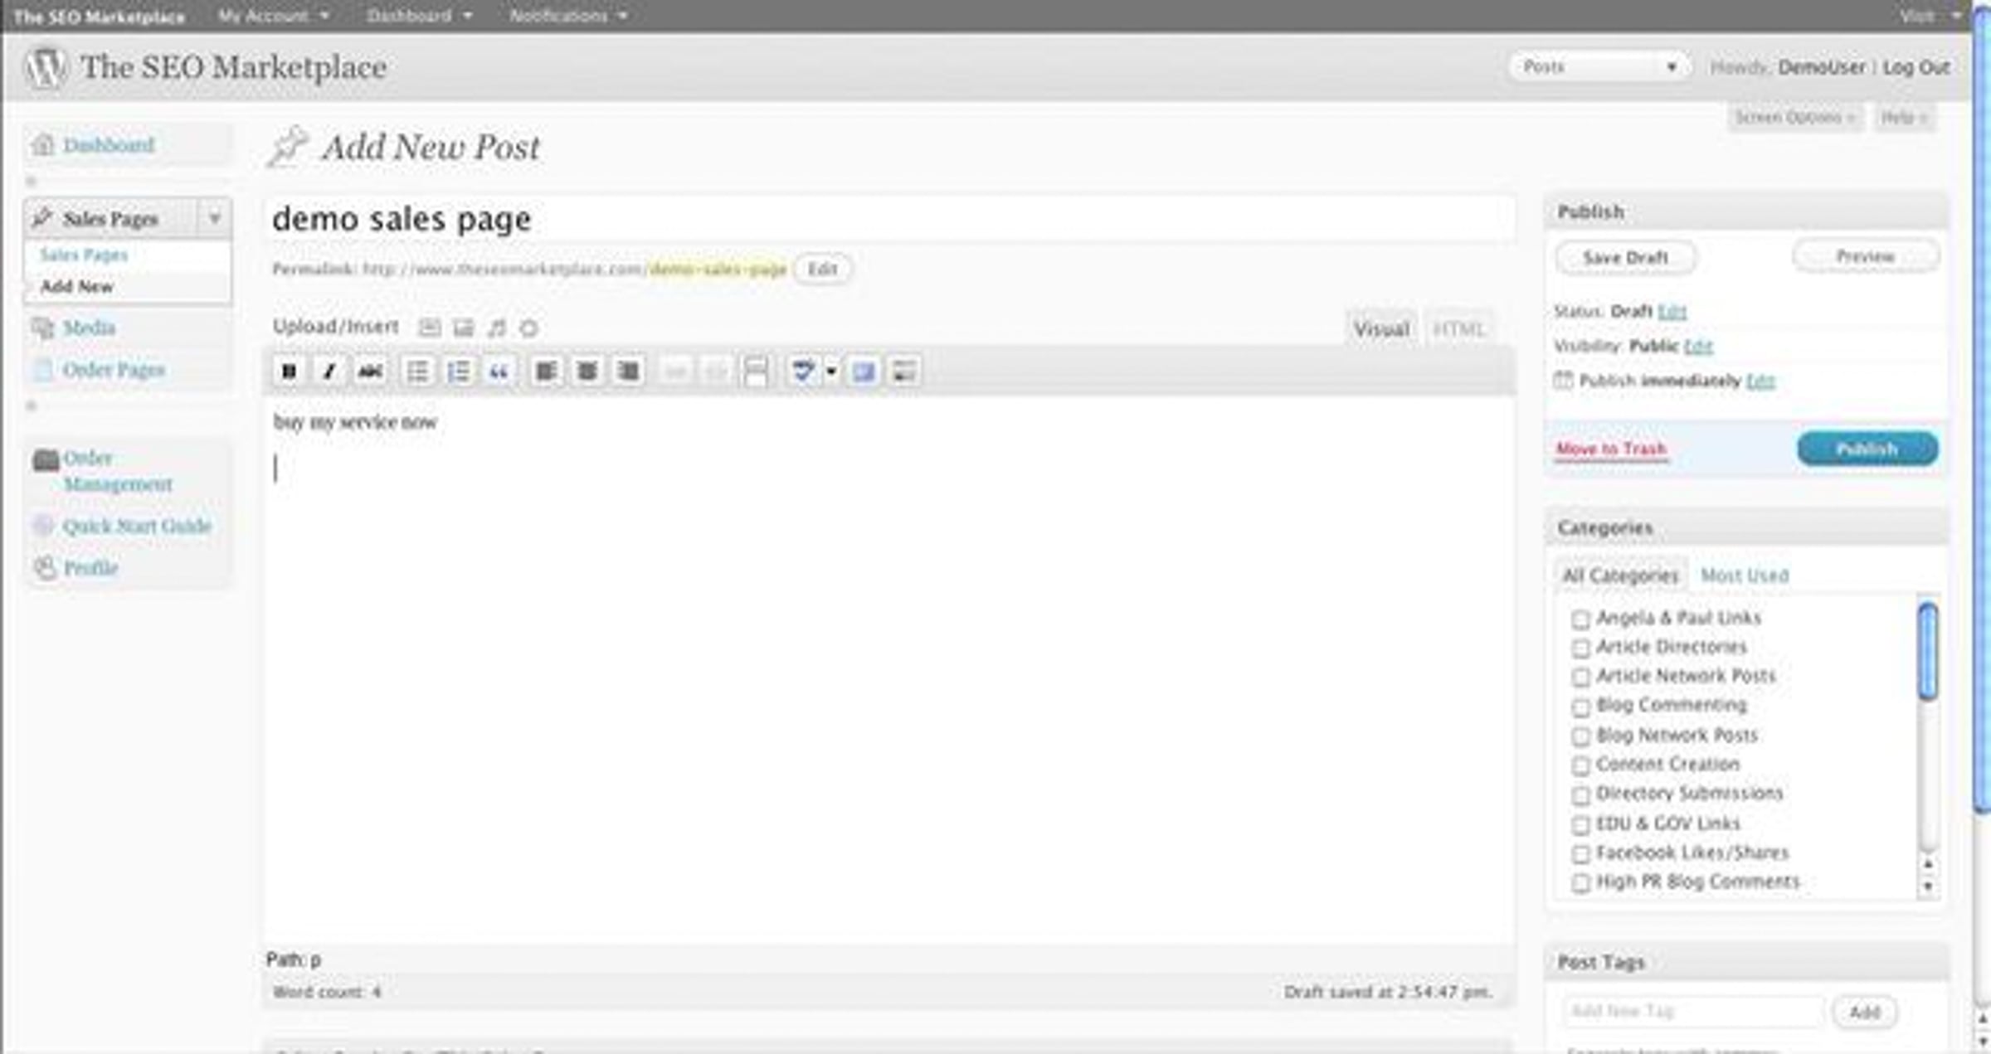Screen dimensions: 1991x1054
Task: Check the Article Directories category
Action: pyautogui.click(x=1580, y=648)
